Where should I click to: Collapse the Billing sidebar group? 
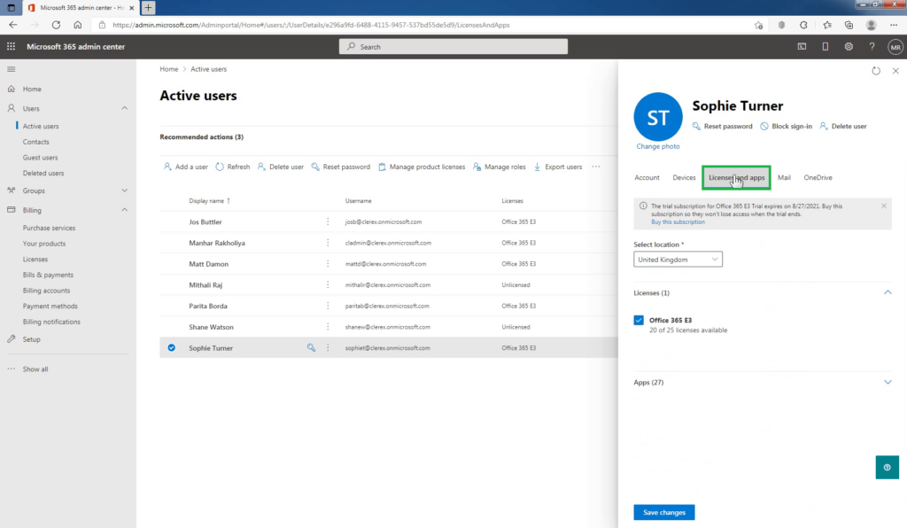pyautogui.click(x=124, y=210)
